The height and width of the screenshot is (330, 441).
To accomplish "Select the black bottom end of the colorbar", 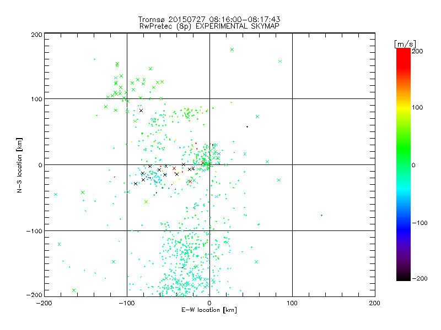I will tap(403, 277).
